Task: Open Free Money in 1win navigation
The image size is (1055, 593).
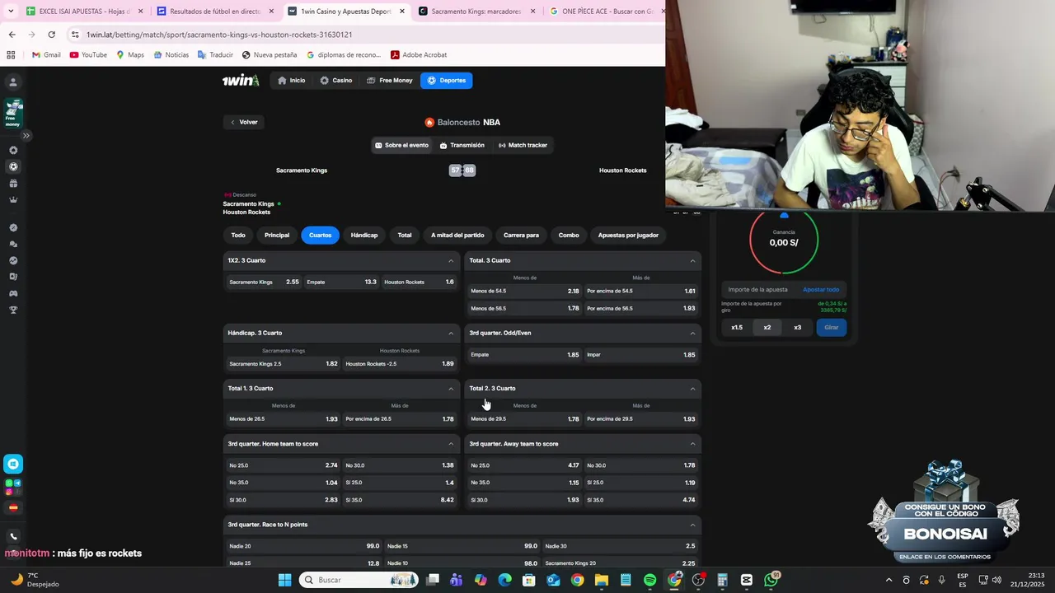Action: (390, 81)
